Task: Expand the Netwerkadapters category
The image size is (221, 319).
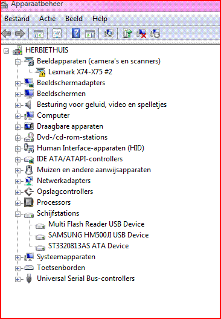Action: 18,181
